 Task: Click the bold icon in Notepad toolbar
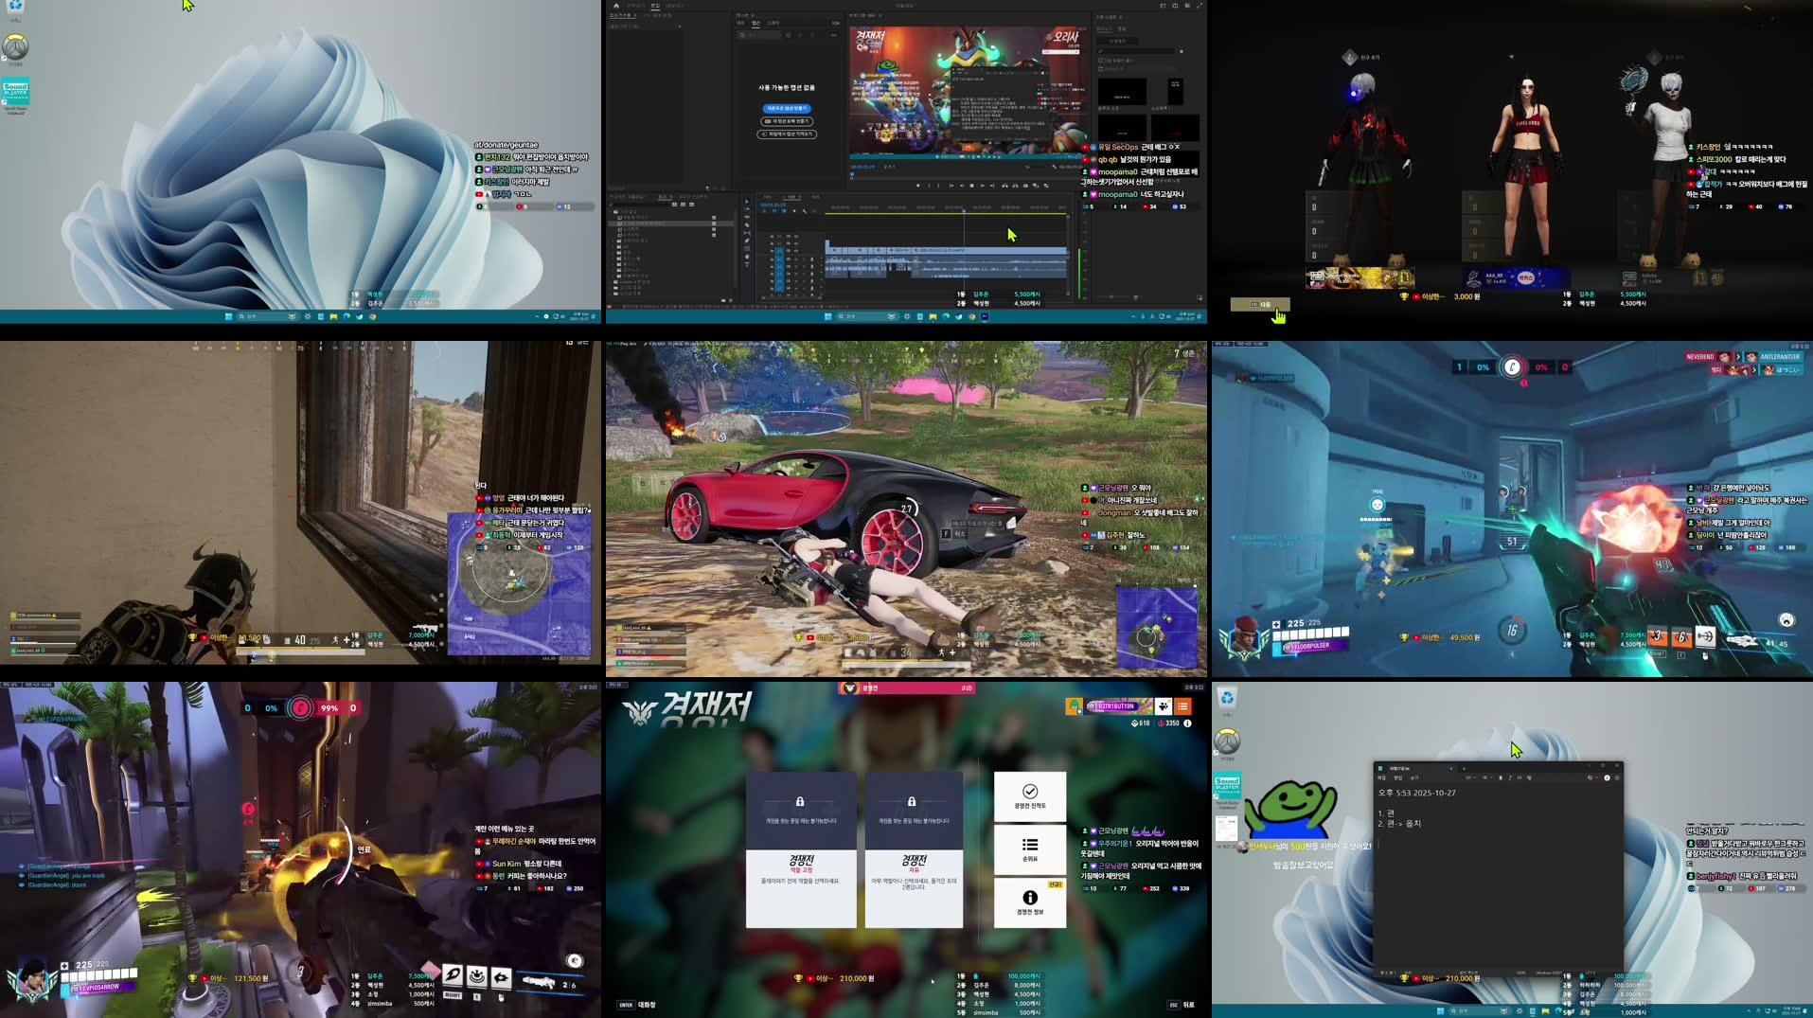[1500, 777]
